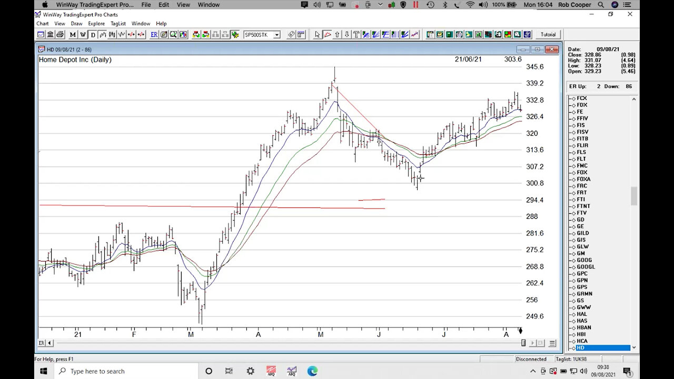Screen dimensions: 674x379
Task: Open the blue ER Expert Rating toolbar icon
Action: click(154, 35)
